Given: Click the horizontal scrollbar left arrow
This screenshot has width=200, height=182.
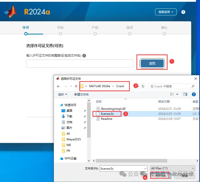Looking at the screenshot, I should (x=94, y=161).
